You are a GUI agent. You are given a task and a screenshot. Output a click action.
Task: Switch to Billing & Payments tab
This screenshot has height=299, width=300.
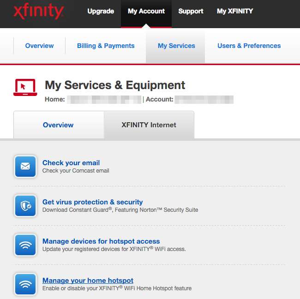(x=106, y=46)
